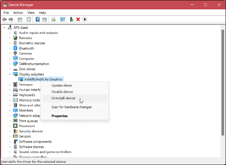Click the Print queues printer icon
The height and width of the screenshot is (165, 226).
(x=15, y=121)
